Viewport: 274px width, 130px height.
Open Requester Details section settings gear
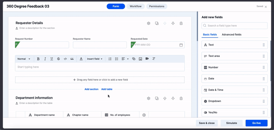pyautogui.click(x=149, y=23)
